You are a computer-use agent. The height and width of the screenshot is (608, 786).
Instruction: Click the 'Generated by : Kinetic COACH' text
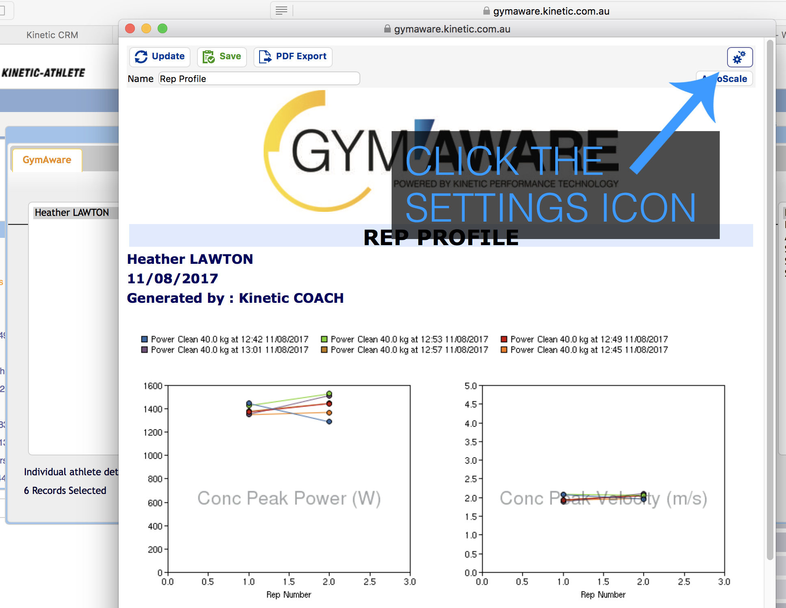(235, 298)
